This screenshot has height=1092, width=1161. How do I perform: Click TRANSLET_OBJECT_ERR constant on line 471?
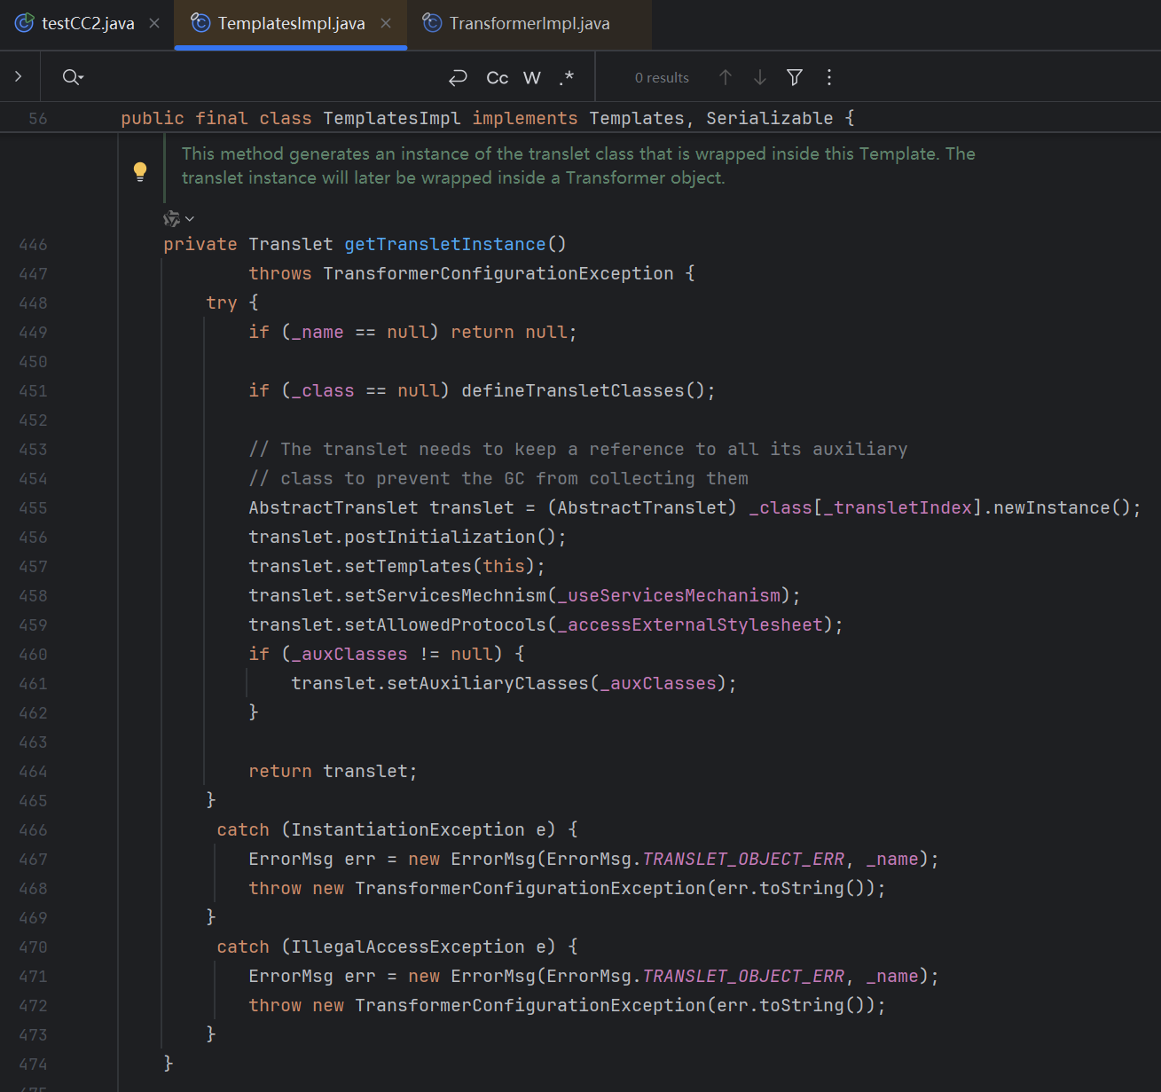pos(743,976)
